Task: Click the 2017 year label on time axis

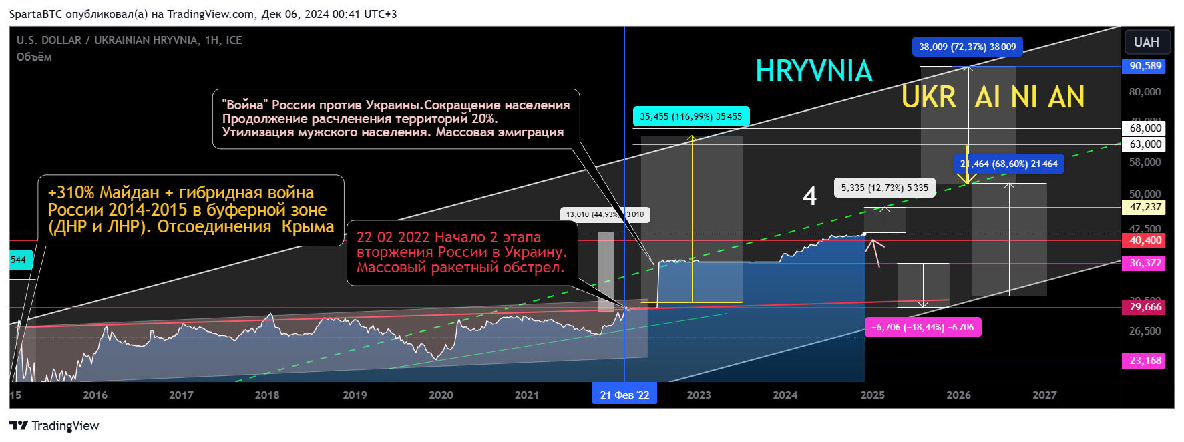Action: (x=181, y=395)
